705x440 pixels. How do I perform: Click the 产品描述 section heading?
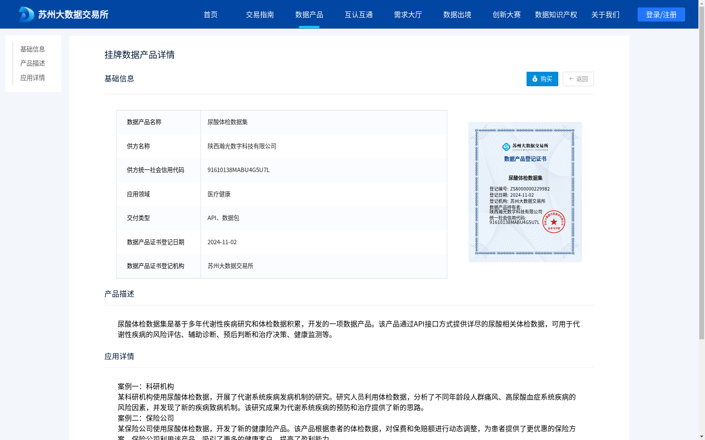coord(119,294)
